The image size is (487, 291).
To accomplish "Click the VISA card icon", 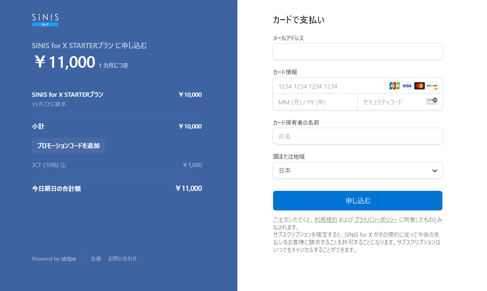I will coord(407,86).
